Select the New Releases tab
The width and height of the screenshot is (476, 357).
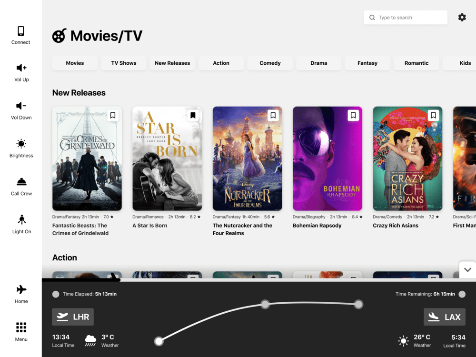pyautogui.click(x=172, y=63)
